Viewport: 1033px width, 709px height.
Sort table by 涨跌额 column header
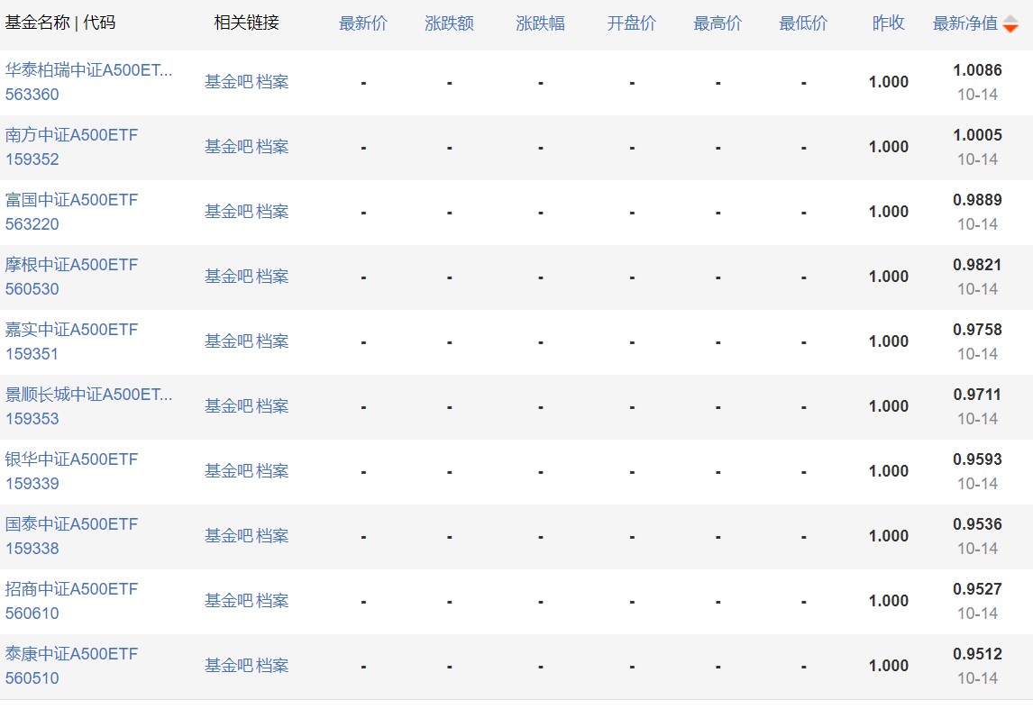(x=449, y=23)
